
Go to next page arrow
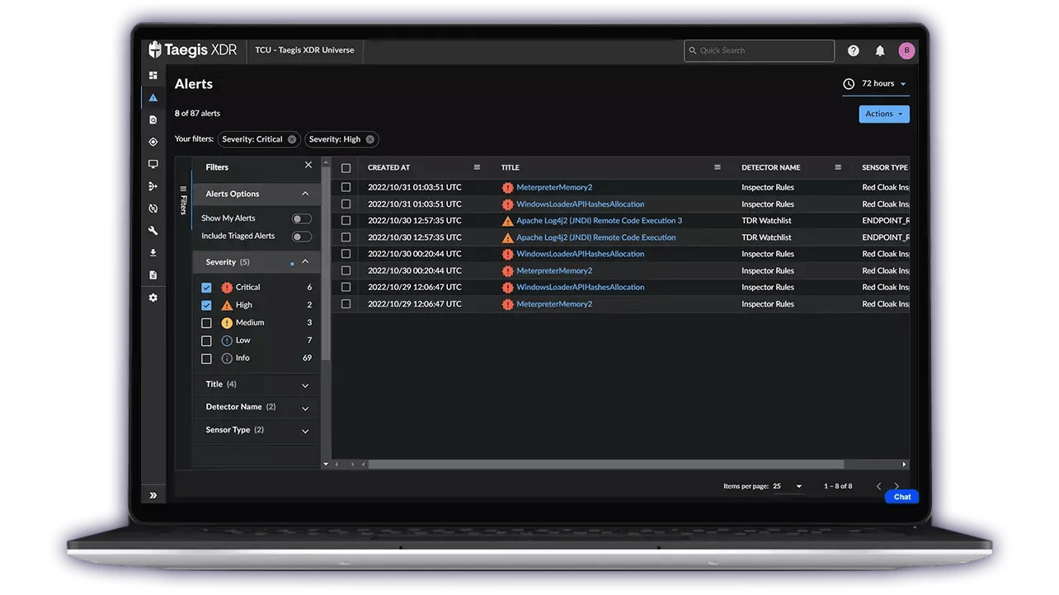click(x=897, y=486)
